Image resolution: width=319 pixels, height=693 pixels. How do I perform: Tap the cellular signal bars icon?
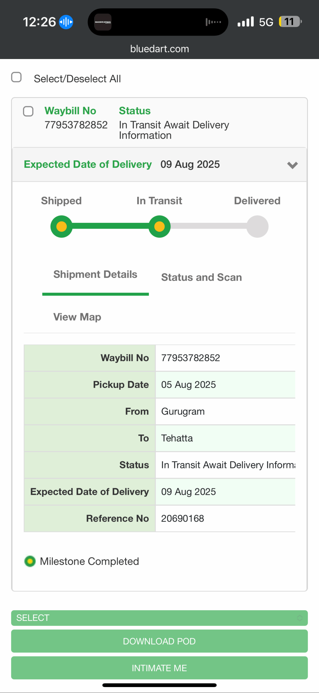tap(246, 22)
